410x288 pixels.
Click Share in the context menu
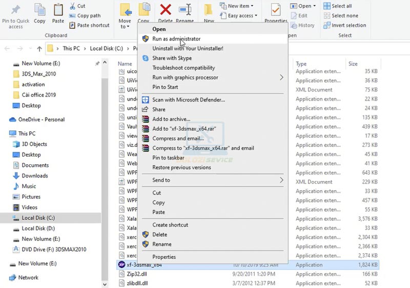[213, 109]
